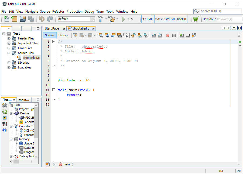This screenshot has width=243, height=174.
Task: Click the main breadcrumb in navigator bar
Action: point(67,164)
